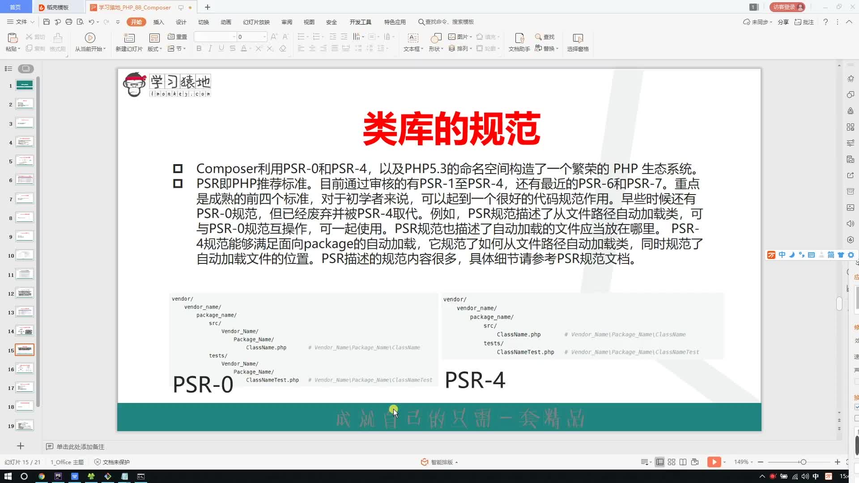Click 单击此处添加备注 to add notes

[x=80, y=446]
